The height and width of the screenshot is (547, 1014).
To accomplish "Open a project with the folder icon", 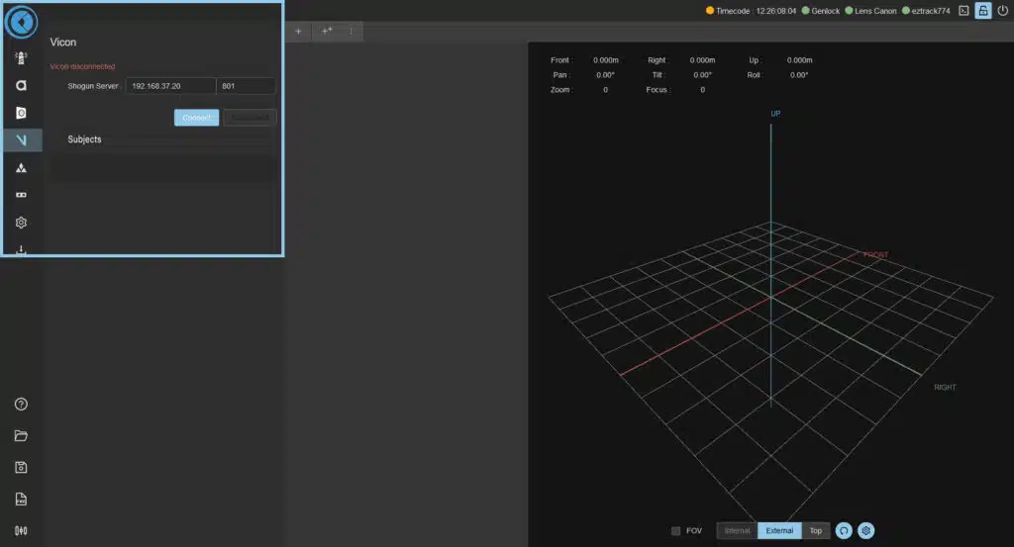I will tap(21, 435).
